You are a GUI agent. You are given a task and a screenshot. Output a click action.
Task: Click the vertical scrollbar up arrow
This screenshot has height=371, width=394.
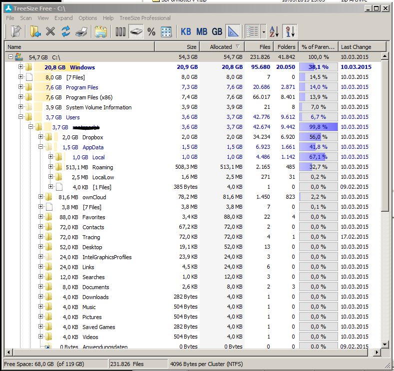[385, 56]
